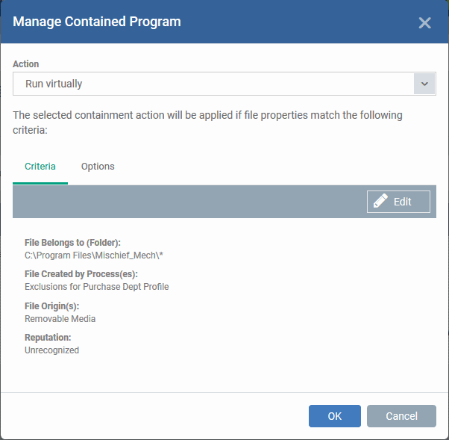The height and width of the screenshot is (440, 449).
Task: Expand the Action dropdown arrow
Action: [x=424, y=84]
